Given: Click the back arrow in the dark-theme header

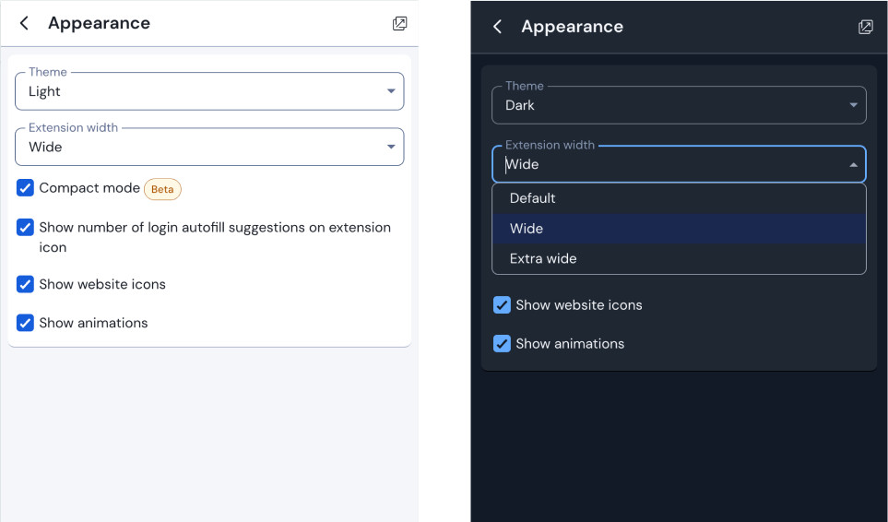Looking at the screenshot, I should [497, 27].
